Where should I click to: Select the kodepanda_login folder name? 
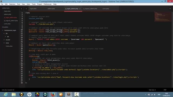[x=10, y=30]
